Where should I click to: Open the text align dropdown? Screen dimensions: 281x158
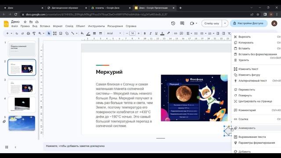pos(189,33)
